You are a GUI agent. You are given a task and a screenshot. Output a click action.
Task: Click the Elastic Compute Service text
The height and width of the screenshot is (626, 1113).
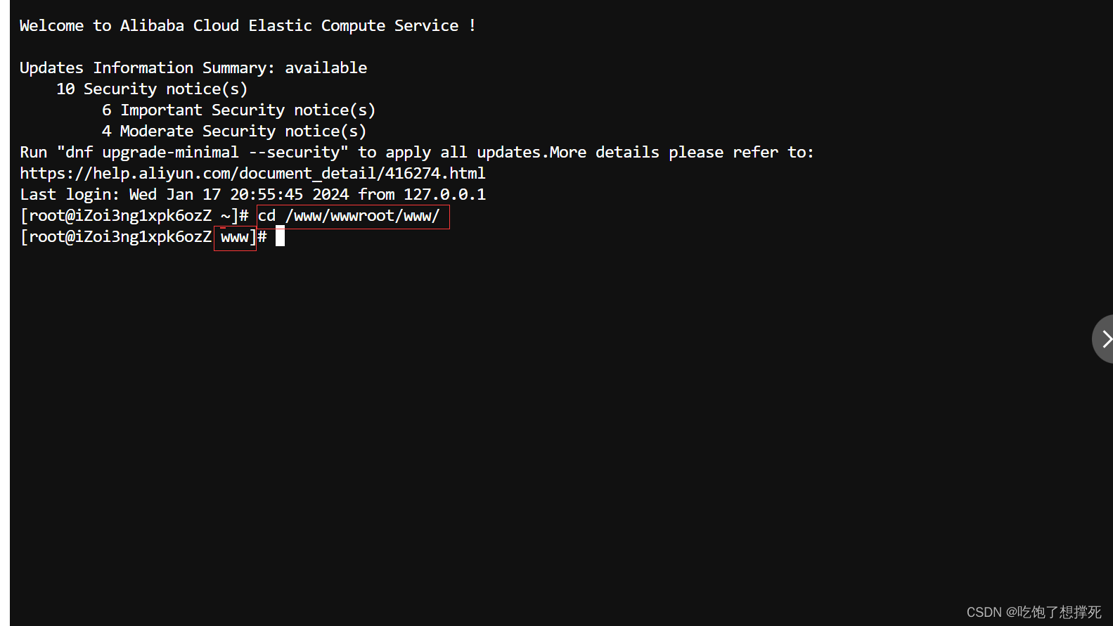click(x=353, y=26)
